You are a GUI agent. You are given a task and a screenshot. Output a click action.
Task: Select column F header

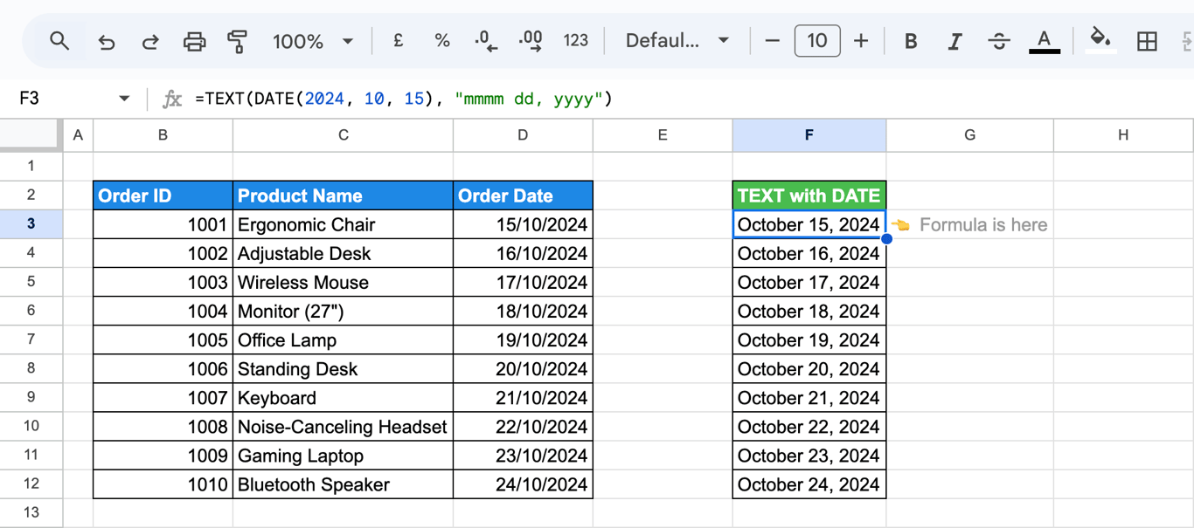point(809,134)
